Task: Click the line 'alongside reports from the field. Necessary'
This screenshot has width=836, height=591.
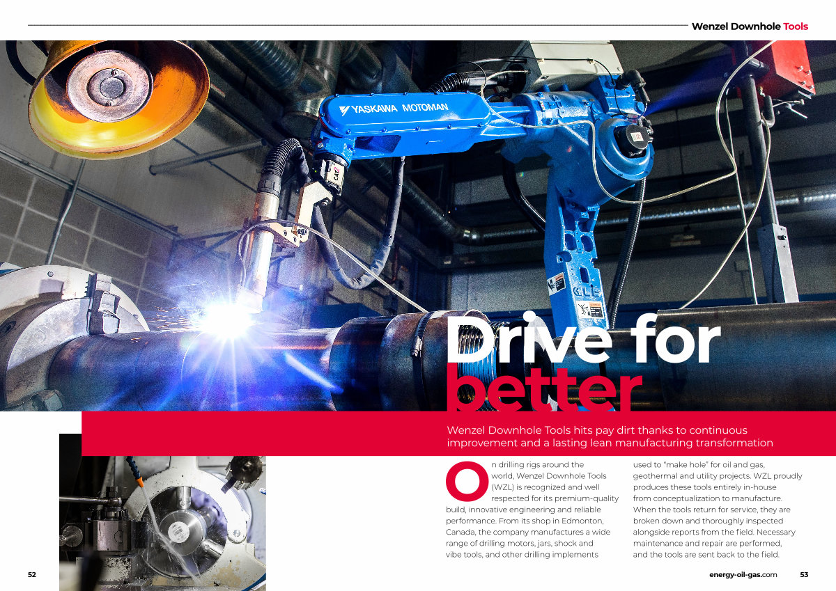Action: 714,532
